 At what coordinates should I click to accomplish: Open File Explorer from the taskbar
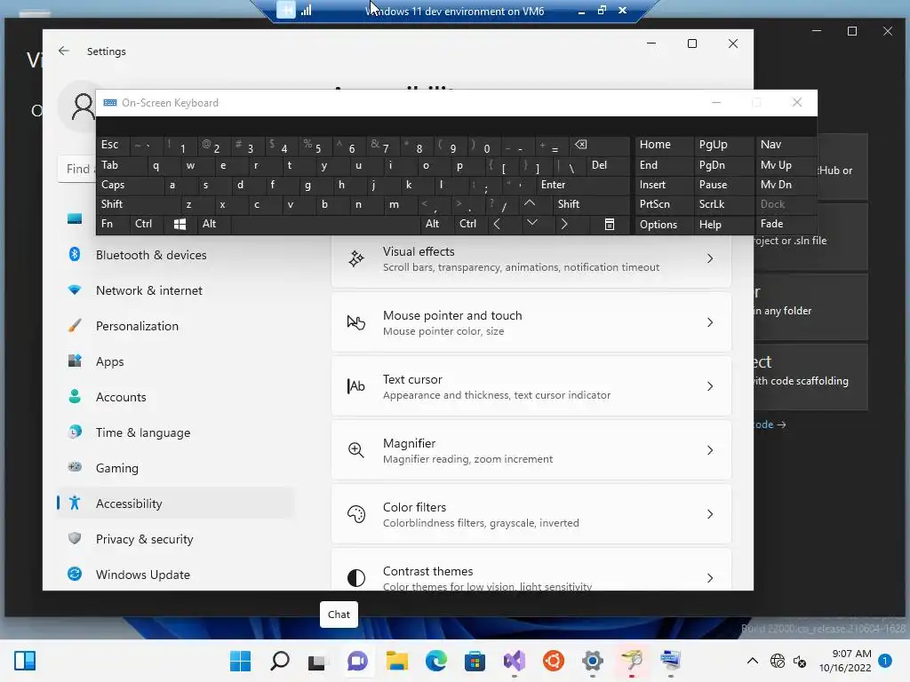[397, 661]
